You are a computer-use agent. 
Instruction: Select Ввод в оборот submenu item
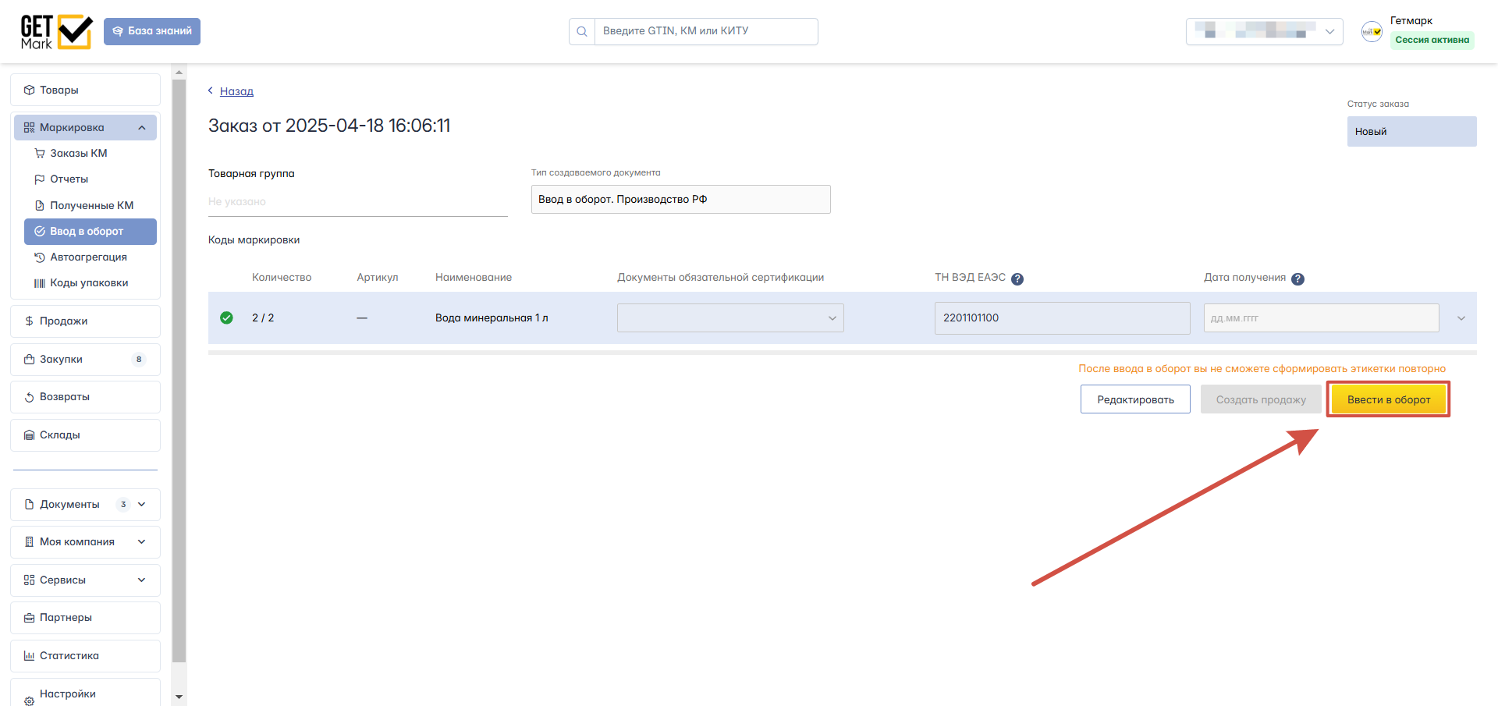[x=90, y=232]
